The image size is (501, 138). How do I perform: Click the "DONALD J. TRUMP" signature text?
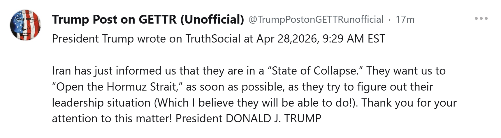pyautogui.click(x=273, y=118)
